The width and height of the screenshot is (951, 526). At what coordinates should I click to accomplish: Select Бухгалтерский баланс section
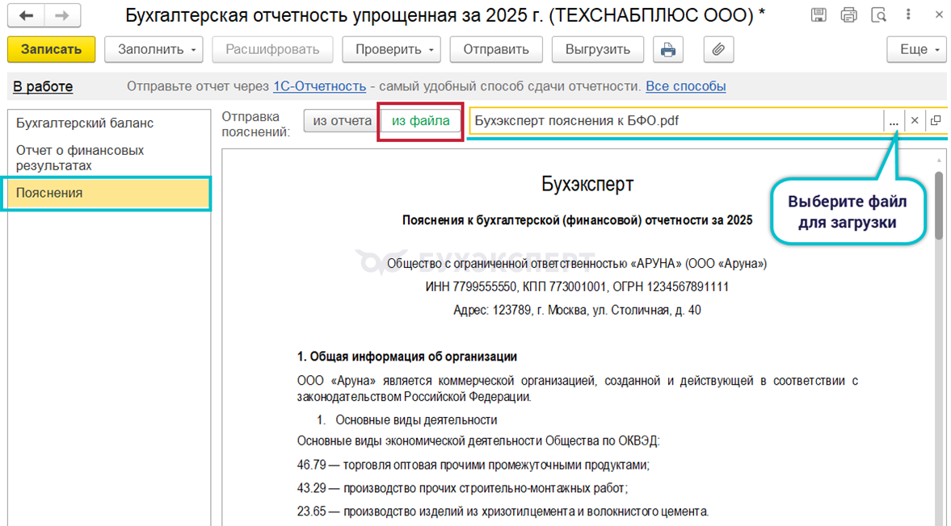(108, 123)
